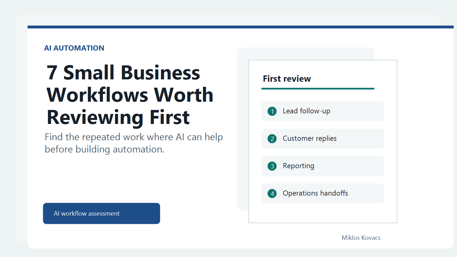Click the author name Miklos Kovacs
The image size is (457, 257).
[361, 238]
